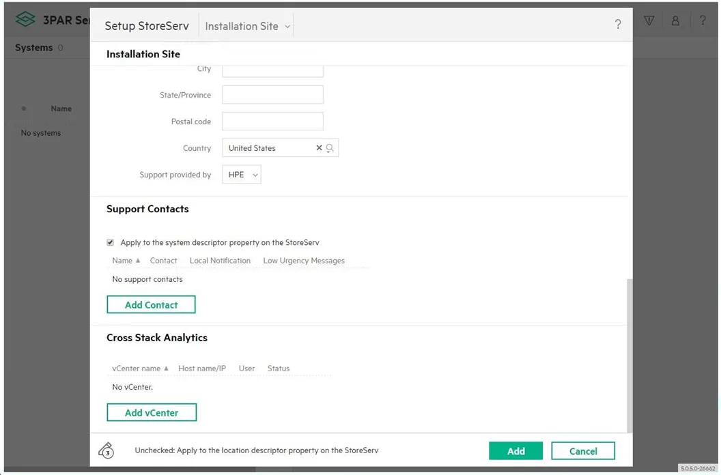Click the Host name/IP column header
721x475 pixels.
click(202, 369)
